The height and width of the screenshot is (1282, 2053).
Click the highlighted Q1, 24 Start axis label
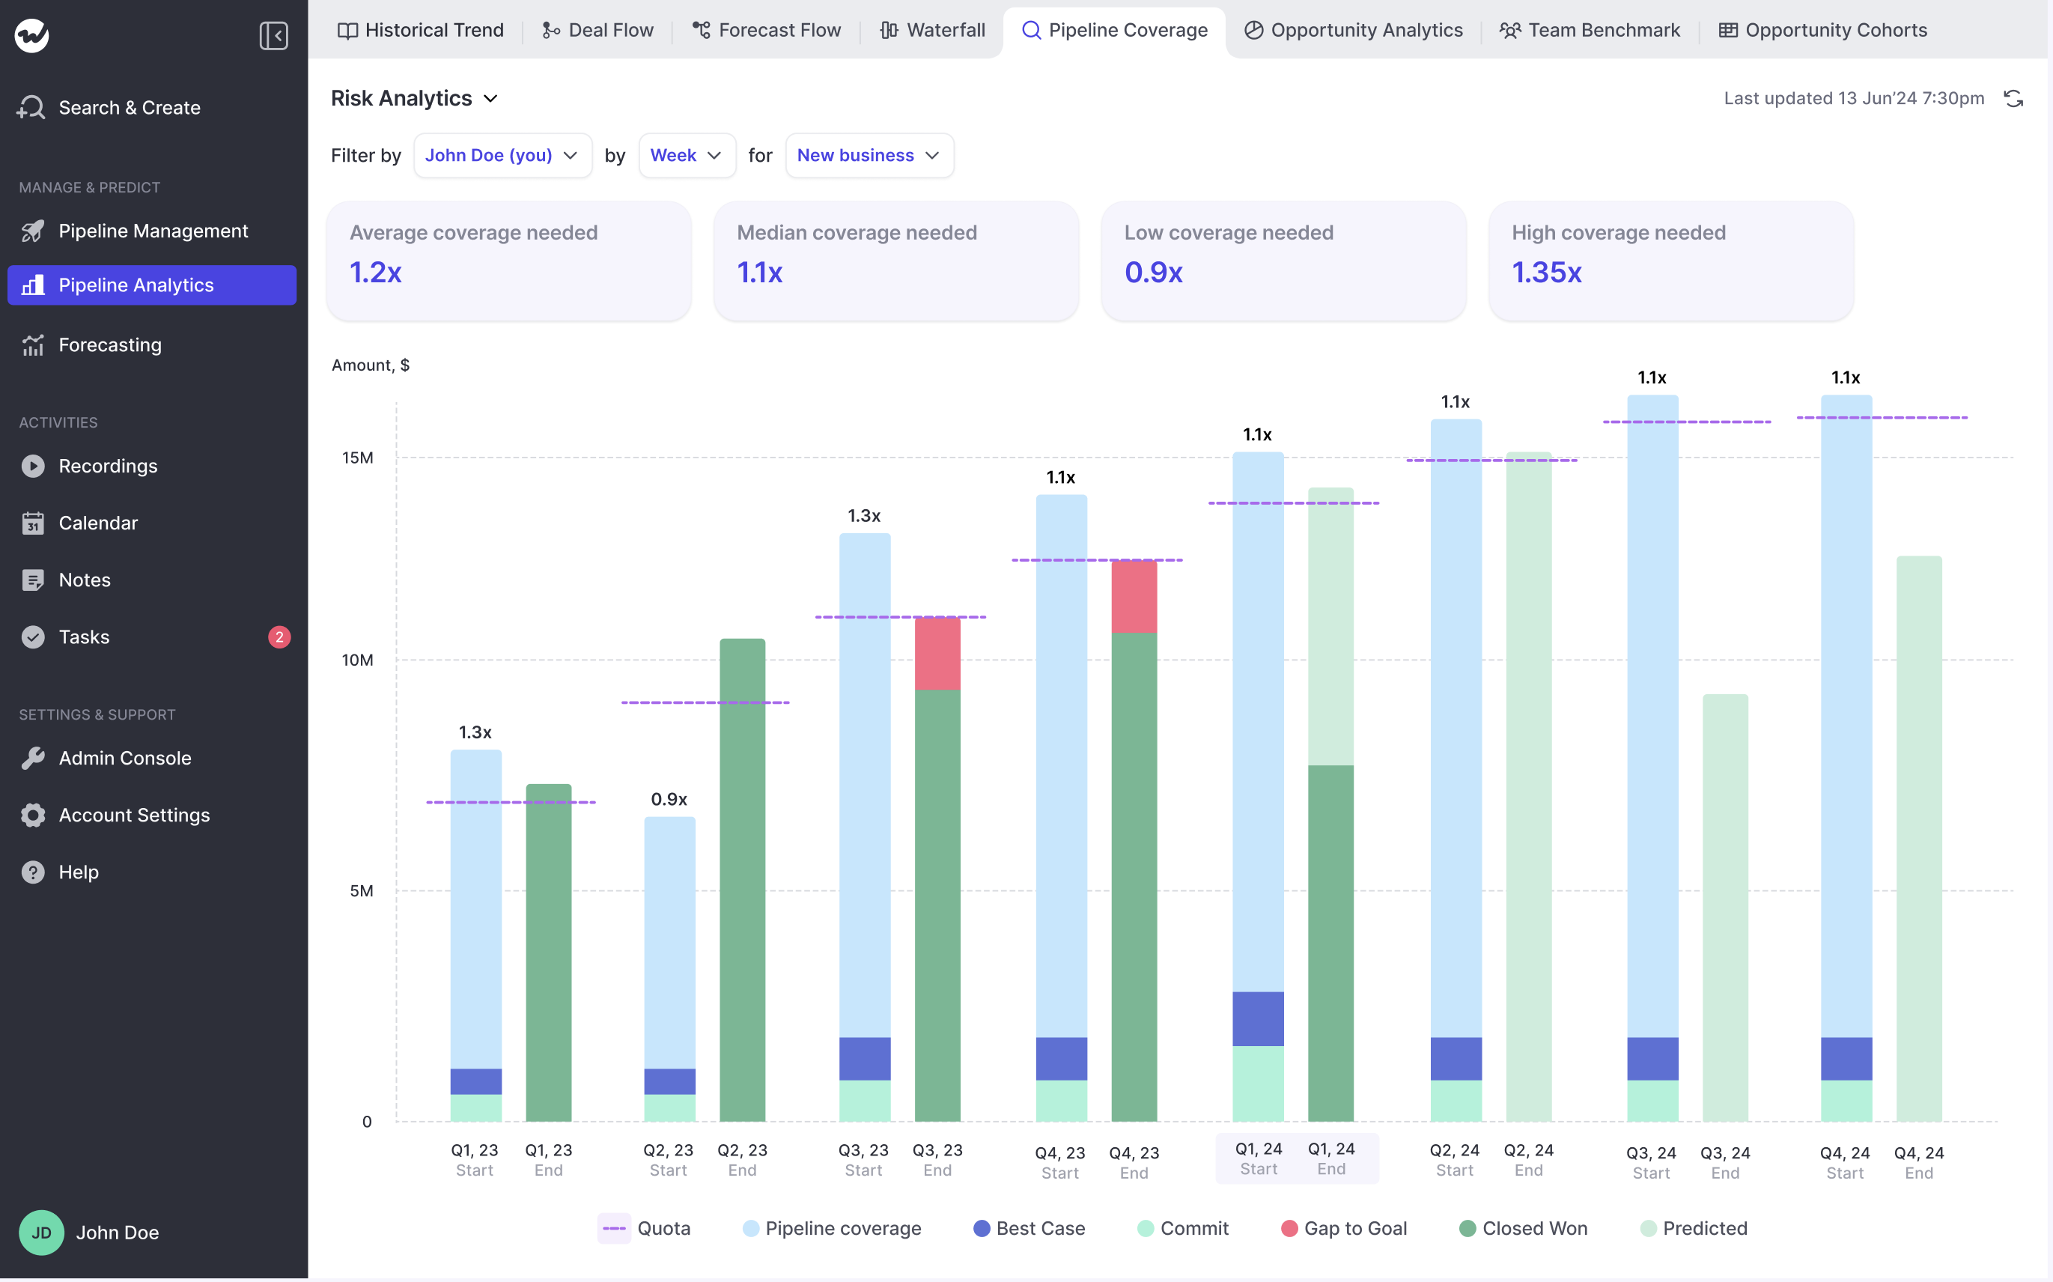(x=1259, y=1158)
